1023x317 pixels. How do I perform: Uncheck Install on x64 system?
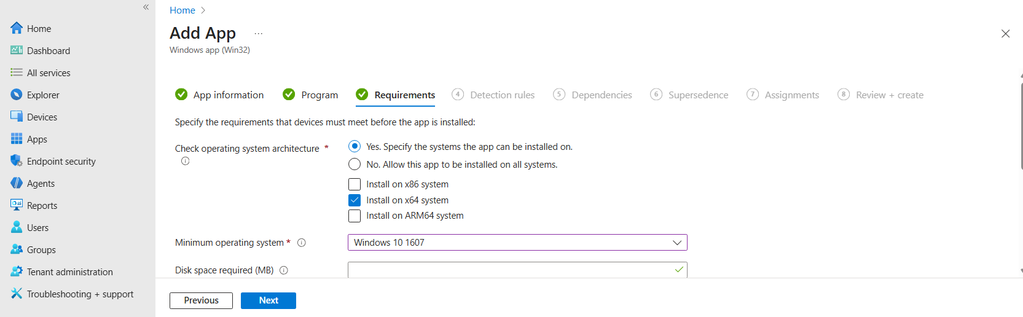click(x=355, y=200)
